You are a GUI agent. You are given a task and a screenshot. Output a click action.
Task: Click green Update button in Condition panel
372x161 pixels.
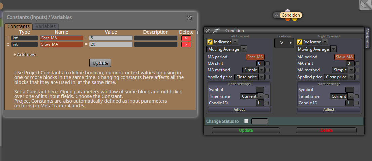246,130
